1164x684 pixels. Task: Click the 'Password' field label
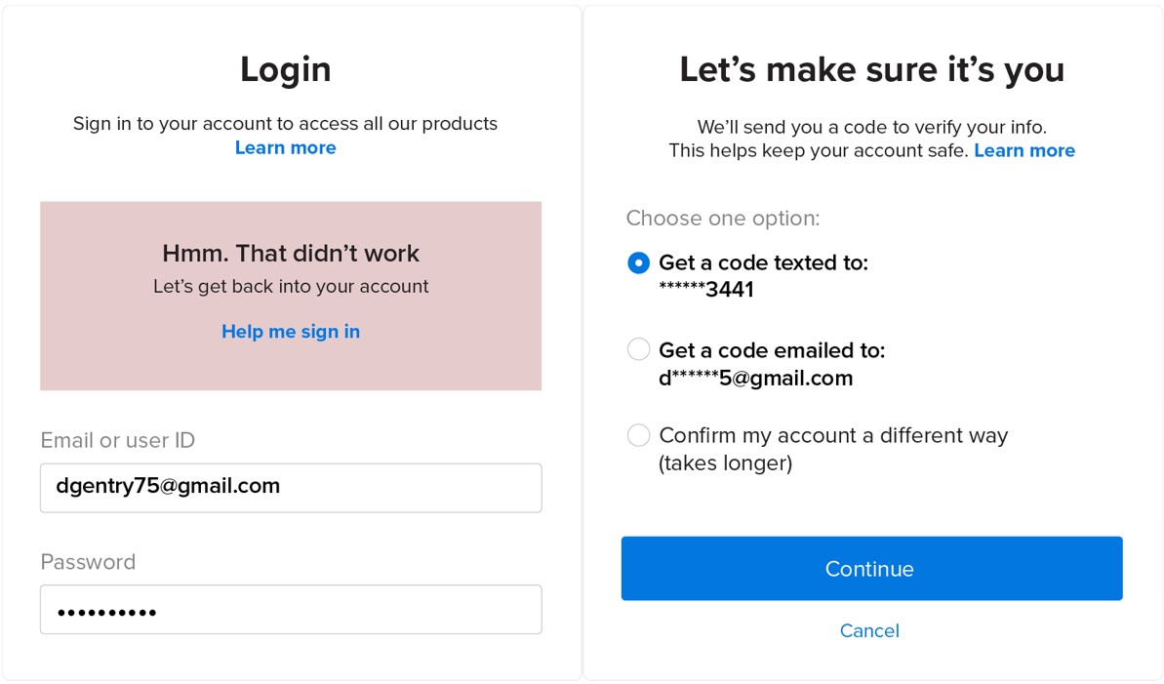pyautogui.click(x=88, y=562)
